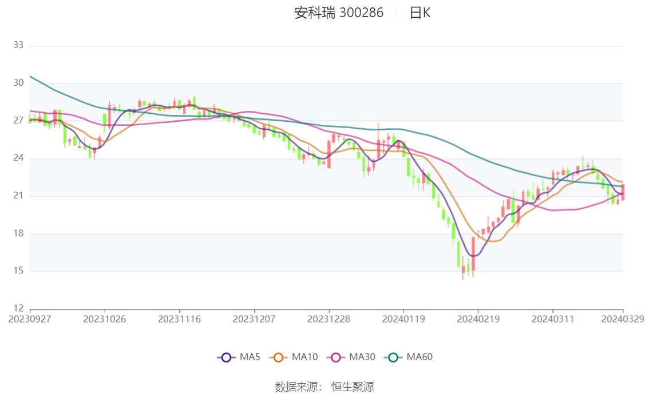Image resolution: width=649 pixels, height=394 pixels.
Task: Click the 21 price axis label
Action: (18, 196)
